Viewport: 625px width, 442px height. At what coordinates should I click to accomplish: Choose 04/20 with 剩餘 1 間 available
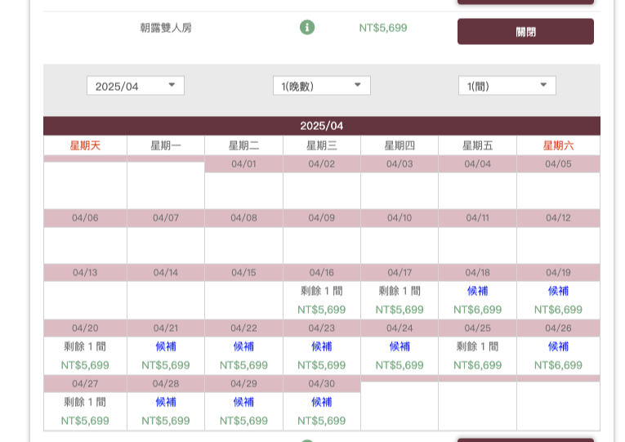85,346
